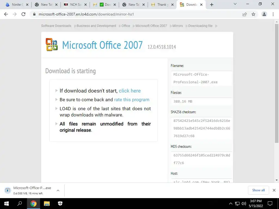Open the tab search chevron
Image resolution: width=279 pixels, height=209 pixels.
tap(235, 4)
